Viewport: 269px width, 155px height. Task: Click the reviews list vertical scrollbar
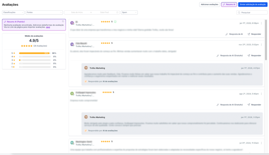click(266, 42)
